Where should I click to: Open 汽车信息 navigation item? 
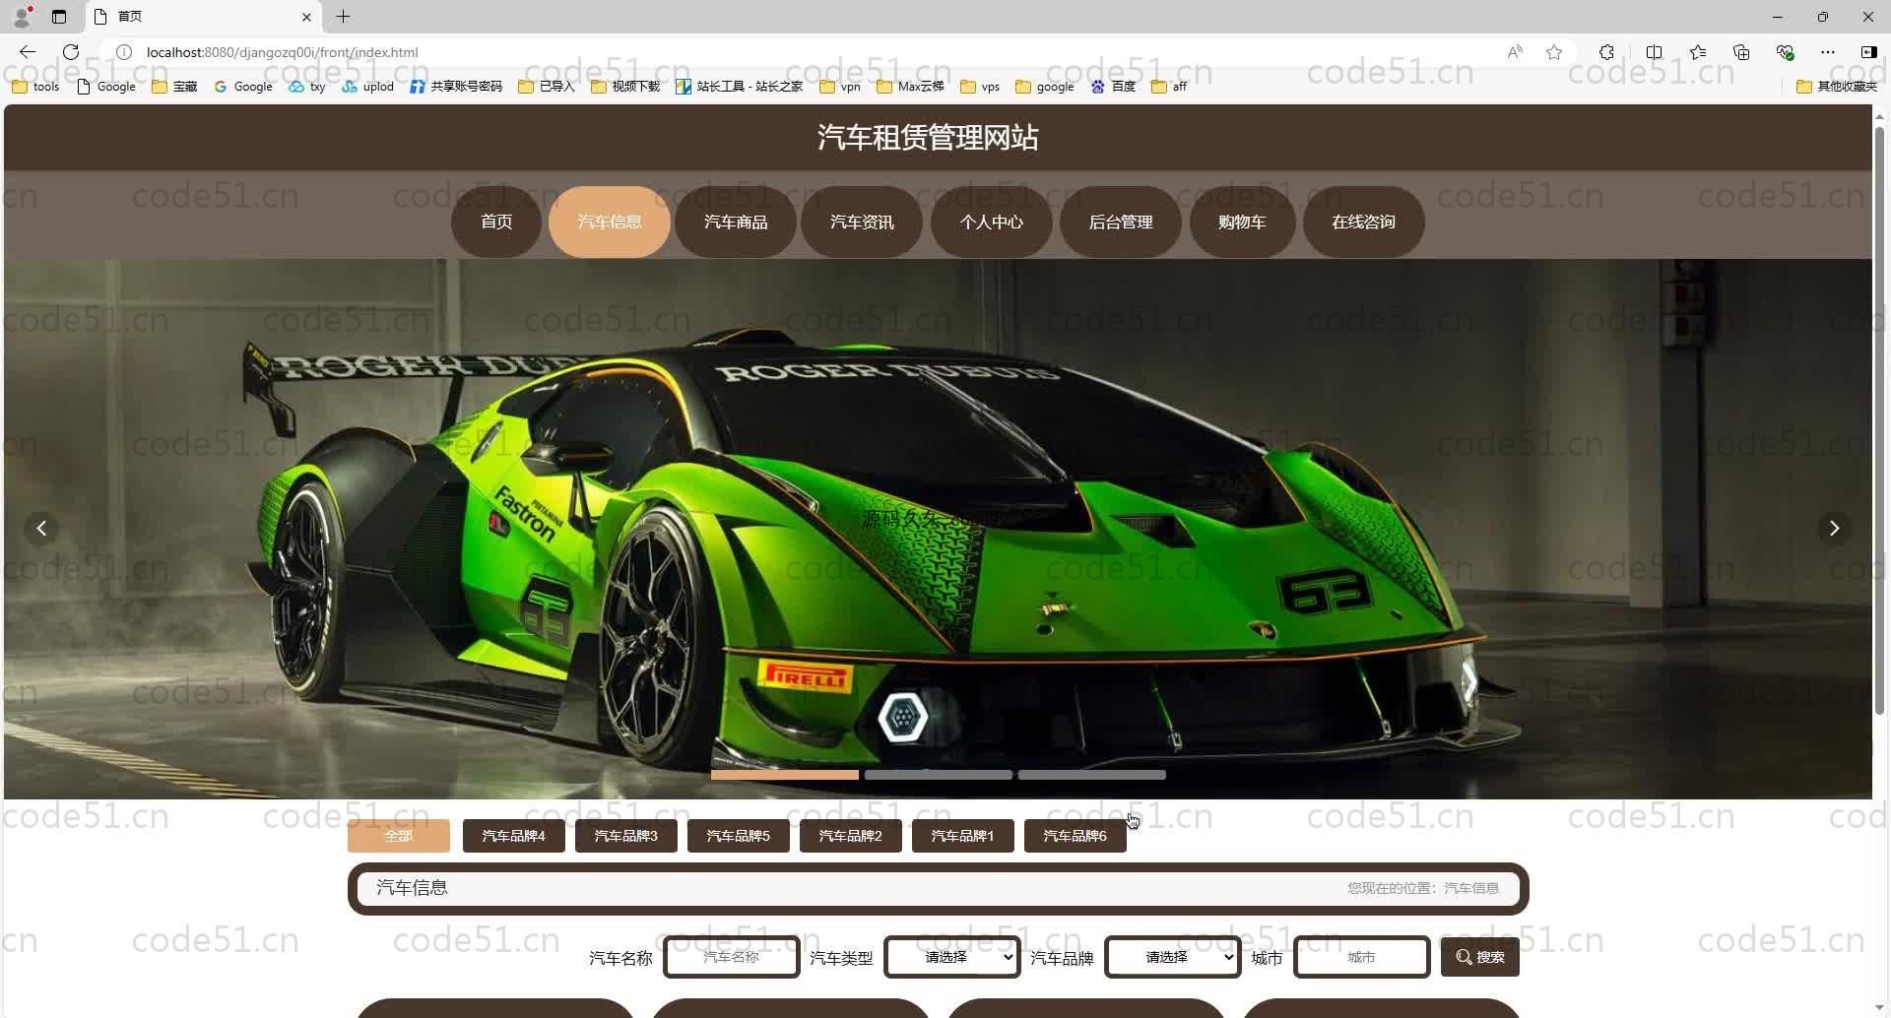tap(610, 222)
